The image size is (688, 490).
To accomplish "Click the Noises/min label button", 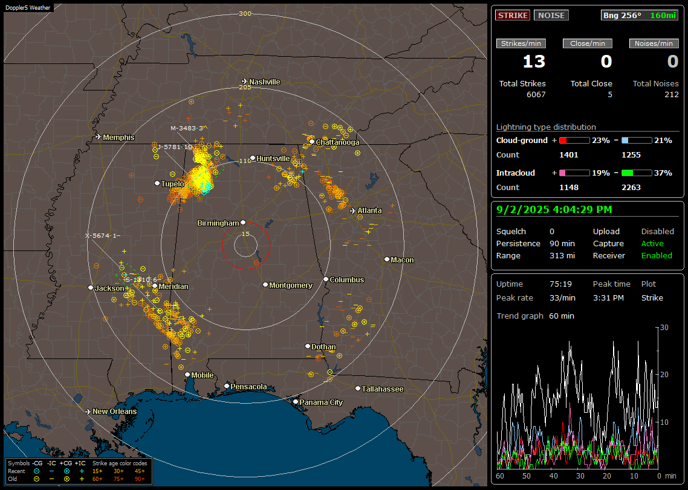I will (x=654, y=43).
